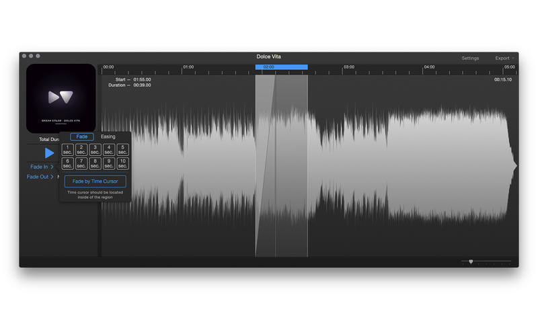Jump to 05:00 on the ruler

[x=510, y=67]
